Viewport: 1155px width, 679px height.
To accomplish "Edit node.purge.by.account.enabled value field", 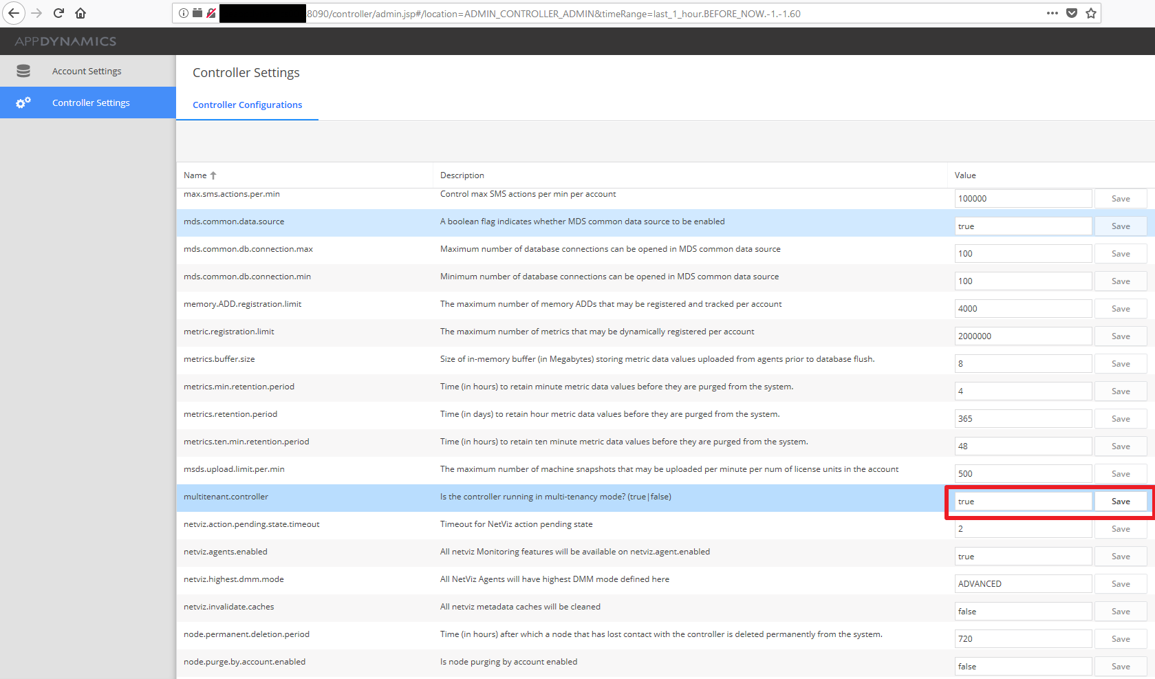I will point(1023,667).
